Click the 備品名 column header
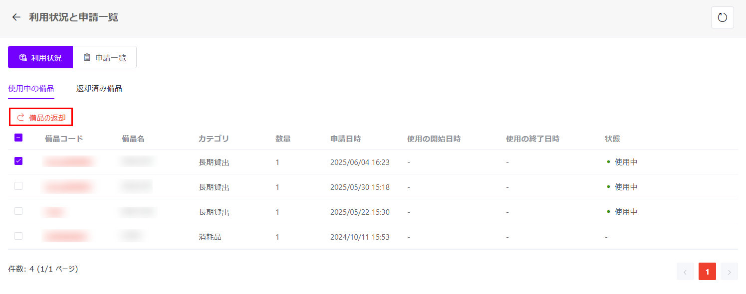The width and height of the screenshot is (746, 294). (x=133, y=139)
